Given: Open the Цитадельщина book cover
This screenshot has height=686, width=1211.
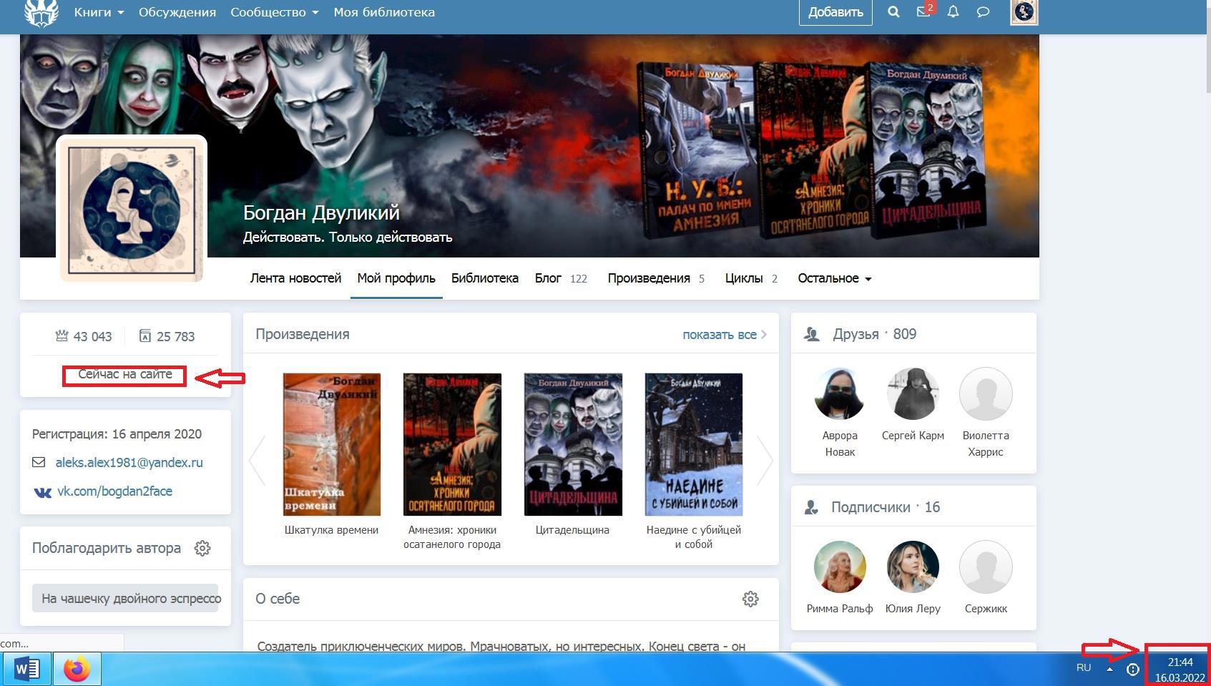Looking at the screenshot, I should point(573,444).
